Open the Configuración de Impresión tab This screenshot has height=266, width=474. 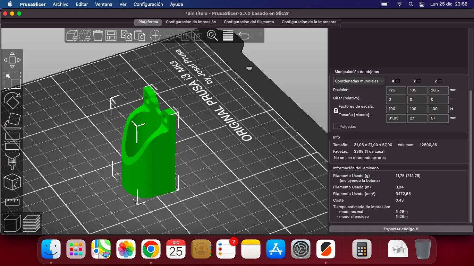pyautogui.click(x=191, y=22)
